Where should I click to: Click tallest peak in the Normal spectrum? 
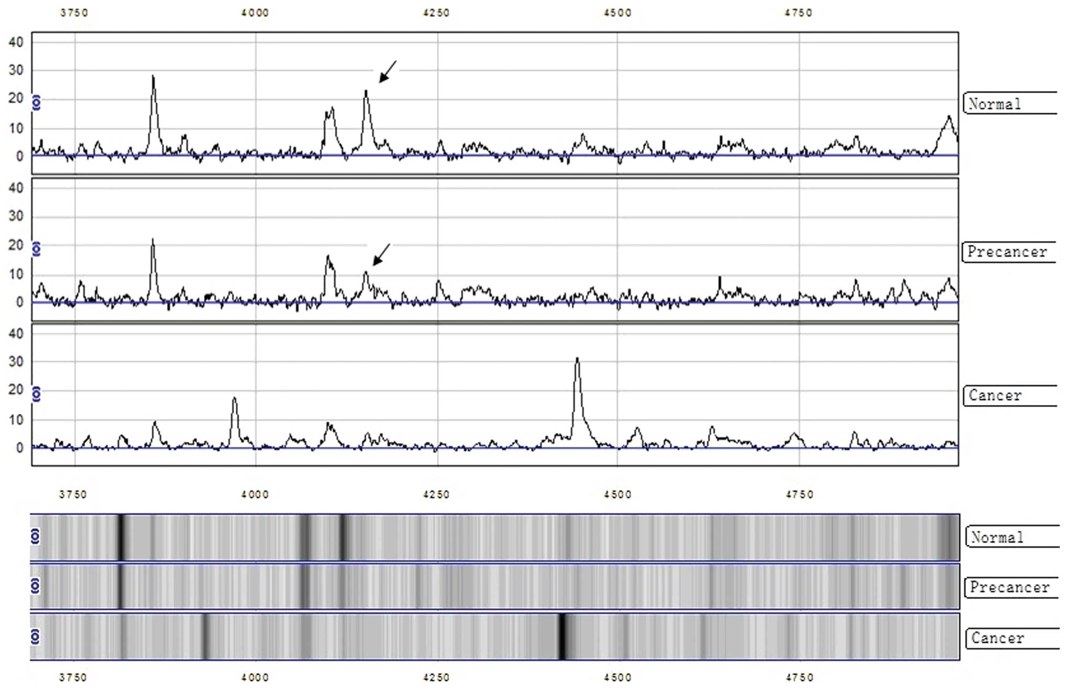click(153, 77)
